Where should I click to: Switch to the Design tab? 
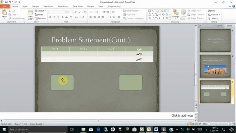click(35, 6)
